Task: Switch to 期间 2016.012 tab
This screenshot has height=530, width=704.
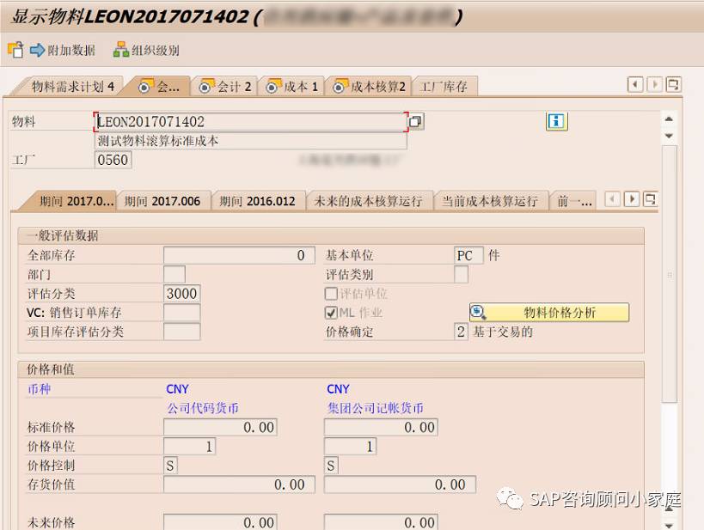Action: (x=257, y=201)
